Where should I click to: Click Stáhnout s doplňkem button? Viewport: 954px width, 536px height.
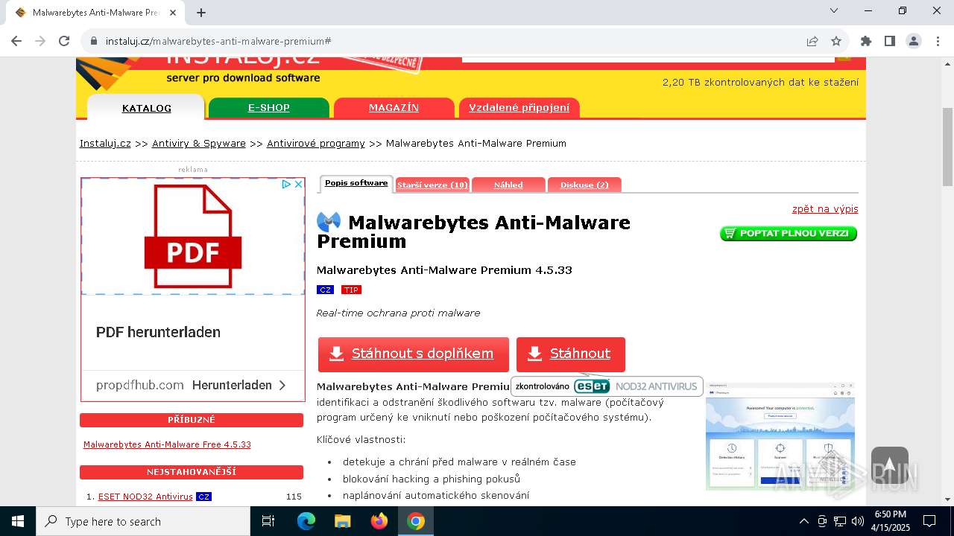pos(414,354)
